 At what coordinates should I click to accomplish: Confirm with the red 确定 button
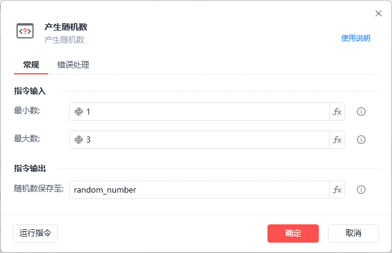(292, 233)
